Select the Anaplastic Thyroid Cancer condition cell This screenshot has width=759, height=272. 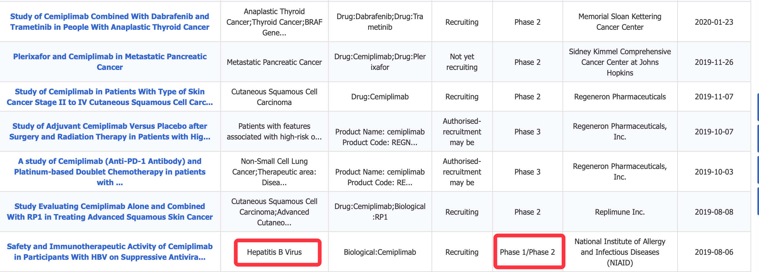pos(274,22)
